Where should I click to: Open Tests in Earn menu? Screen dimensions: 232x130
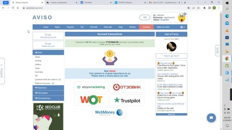click(x=37, y=68)
